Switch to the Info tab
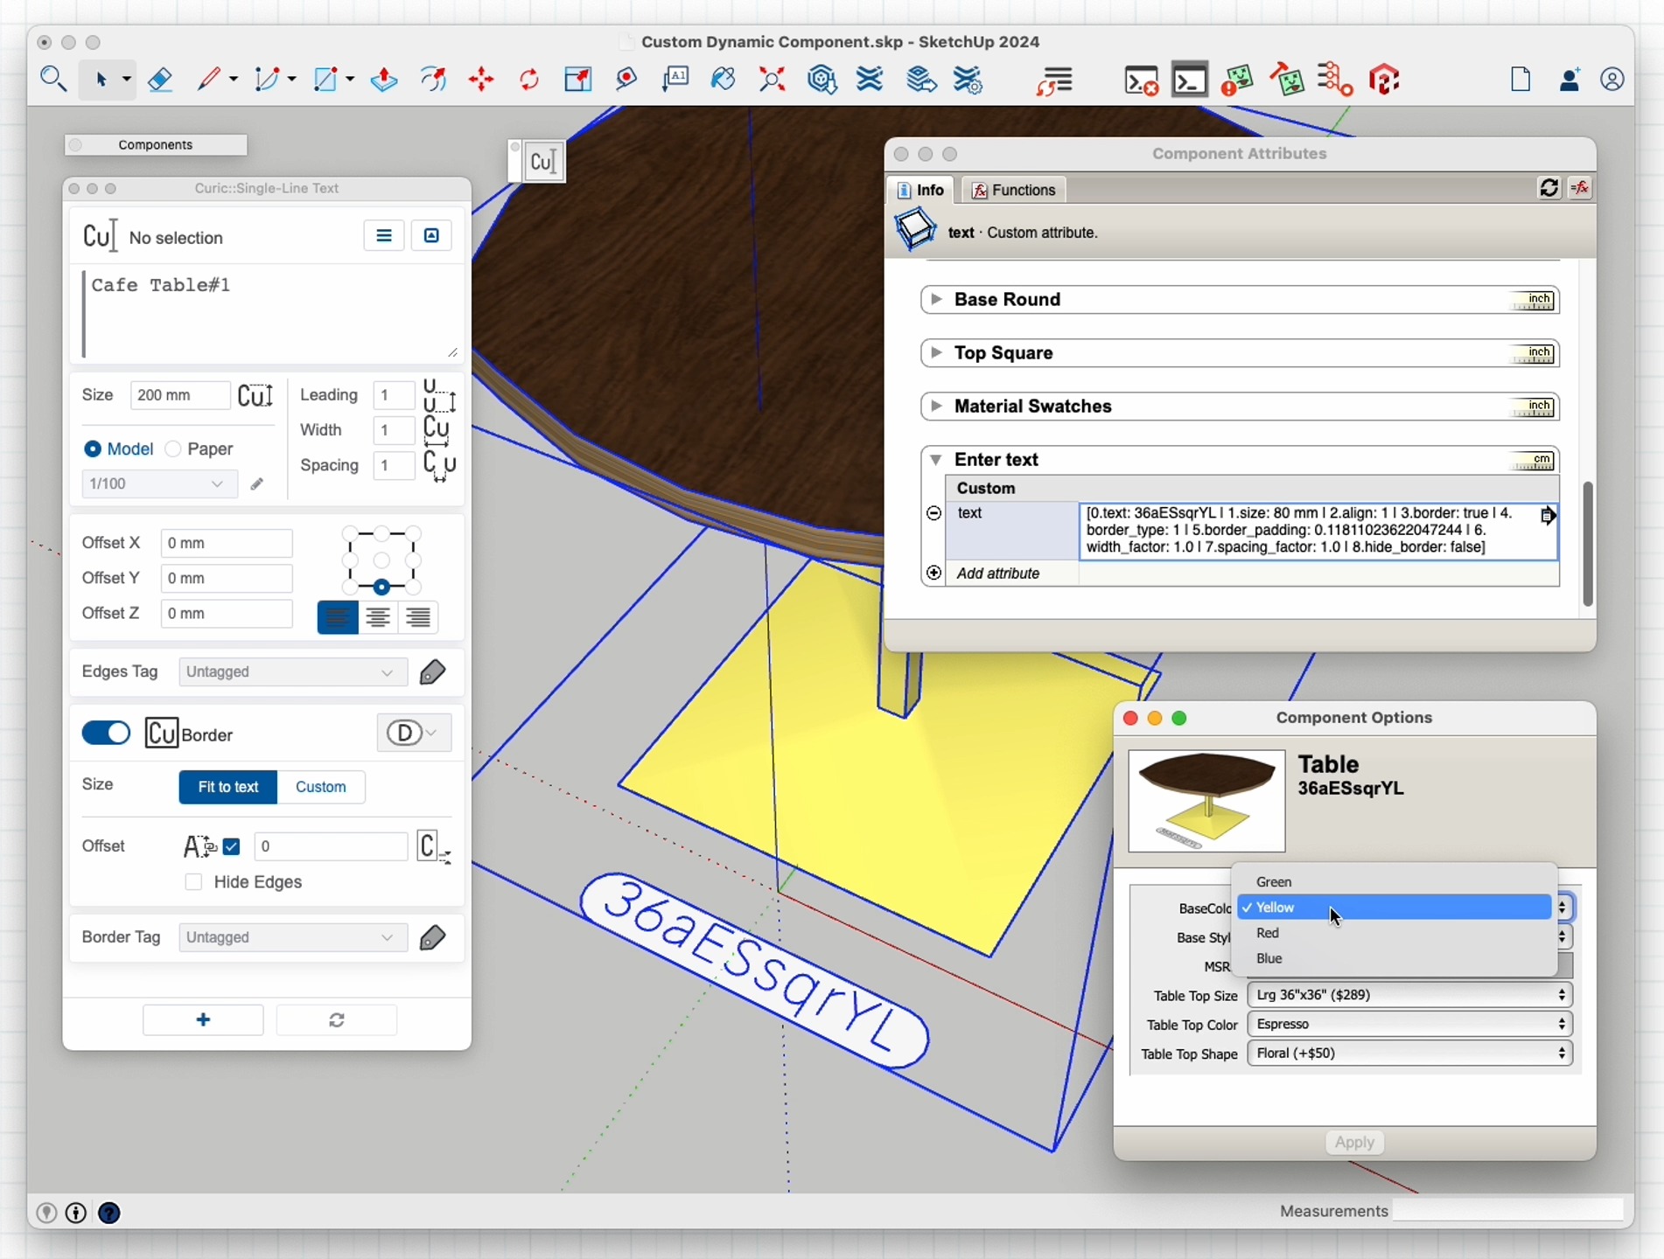 920,191
